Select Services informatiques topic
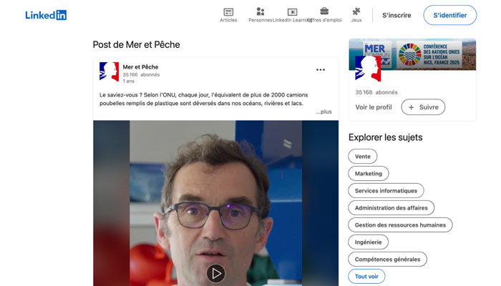The image size is (501, 286). pyautogui.click(x=386, y=191)
